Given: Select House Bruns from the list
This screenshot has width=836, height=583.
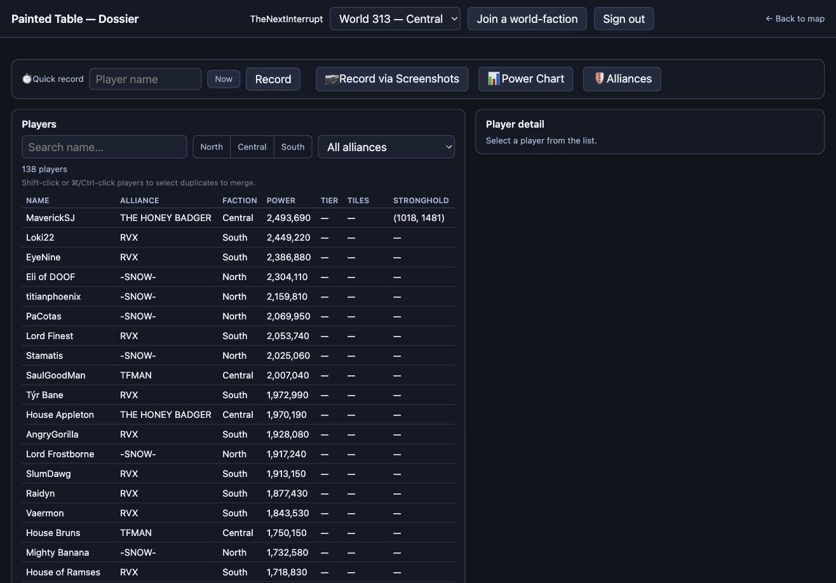Looking at the screenshot, I should (x=238, y=533).
